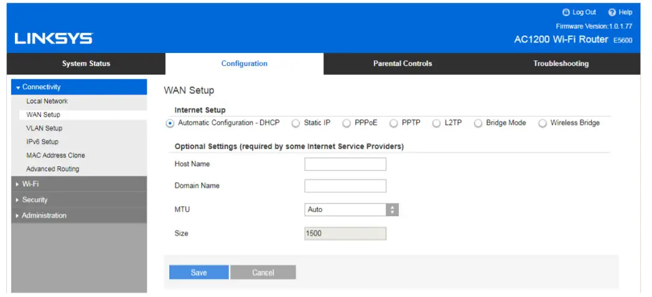
Task: Click the Firmware Version:1.0.1.77 text
Action: 594,26
